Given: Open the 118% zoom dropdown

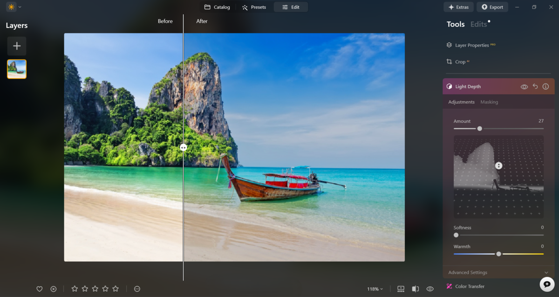Looking at the screenshot, I should click(375, 289).
